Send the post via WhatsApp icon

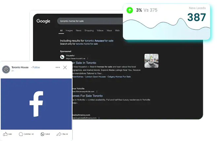pos(45,134)
